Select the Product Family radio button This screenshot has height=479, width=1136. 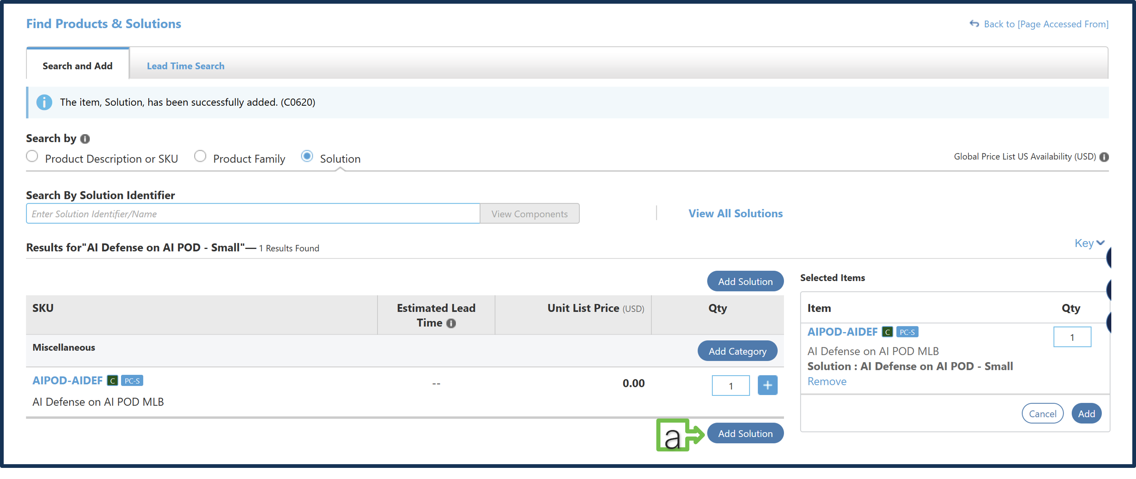click(x=200, y=156)
